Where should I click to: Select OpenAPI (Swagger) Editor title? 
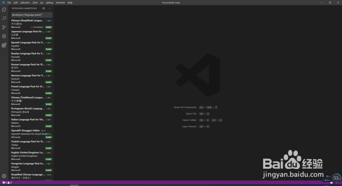tap(25, 130)
